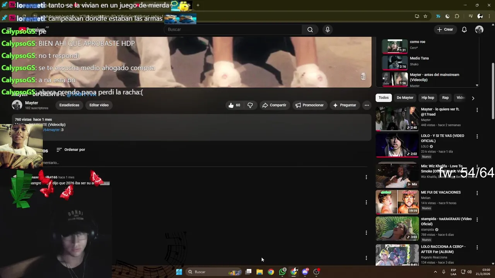The height and width of the screenshot is (278, 495).
Task: Click the moon dark-mode extension icon
Action: click(x=447, y=16)
